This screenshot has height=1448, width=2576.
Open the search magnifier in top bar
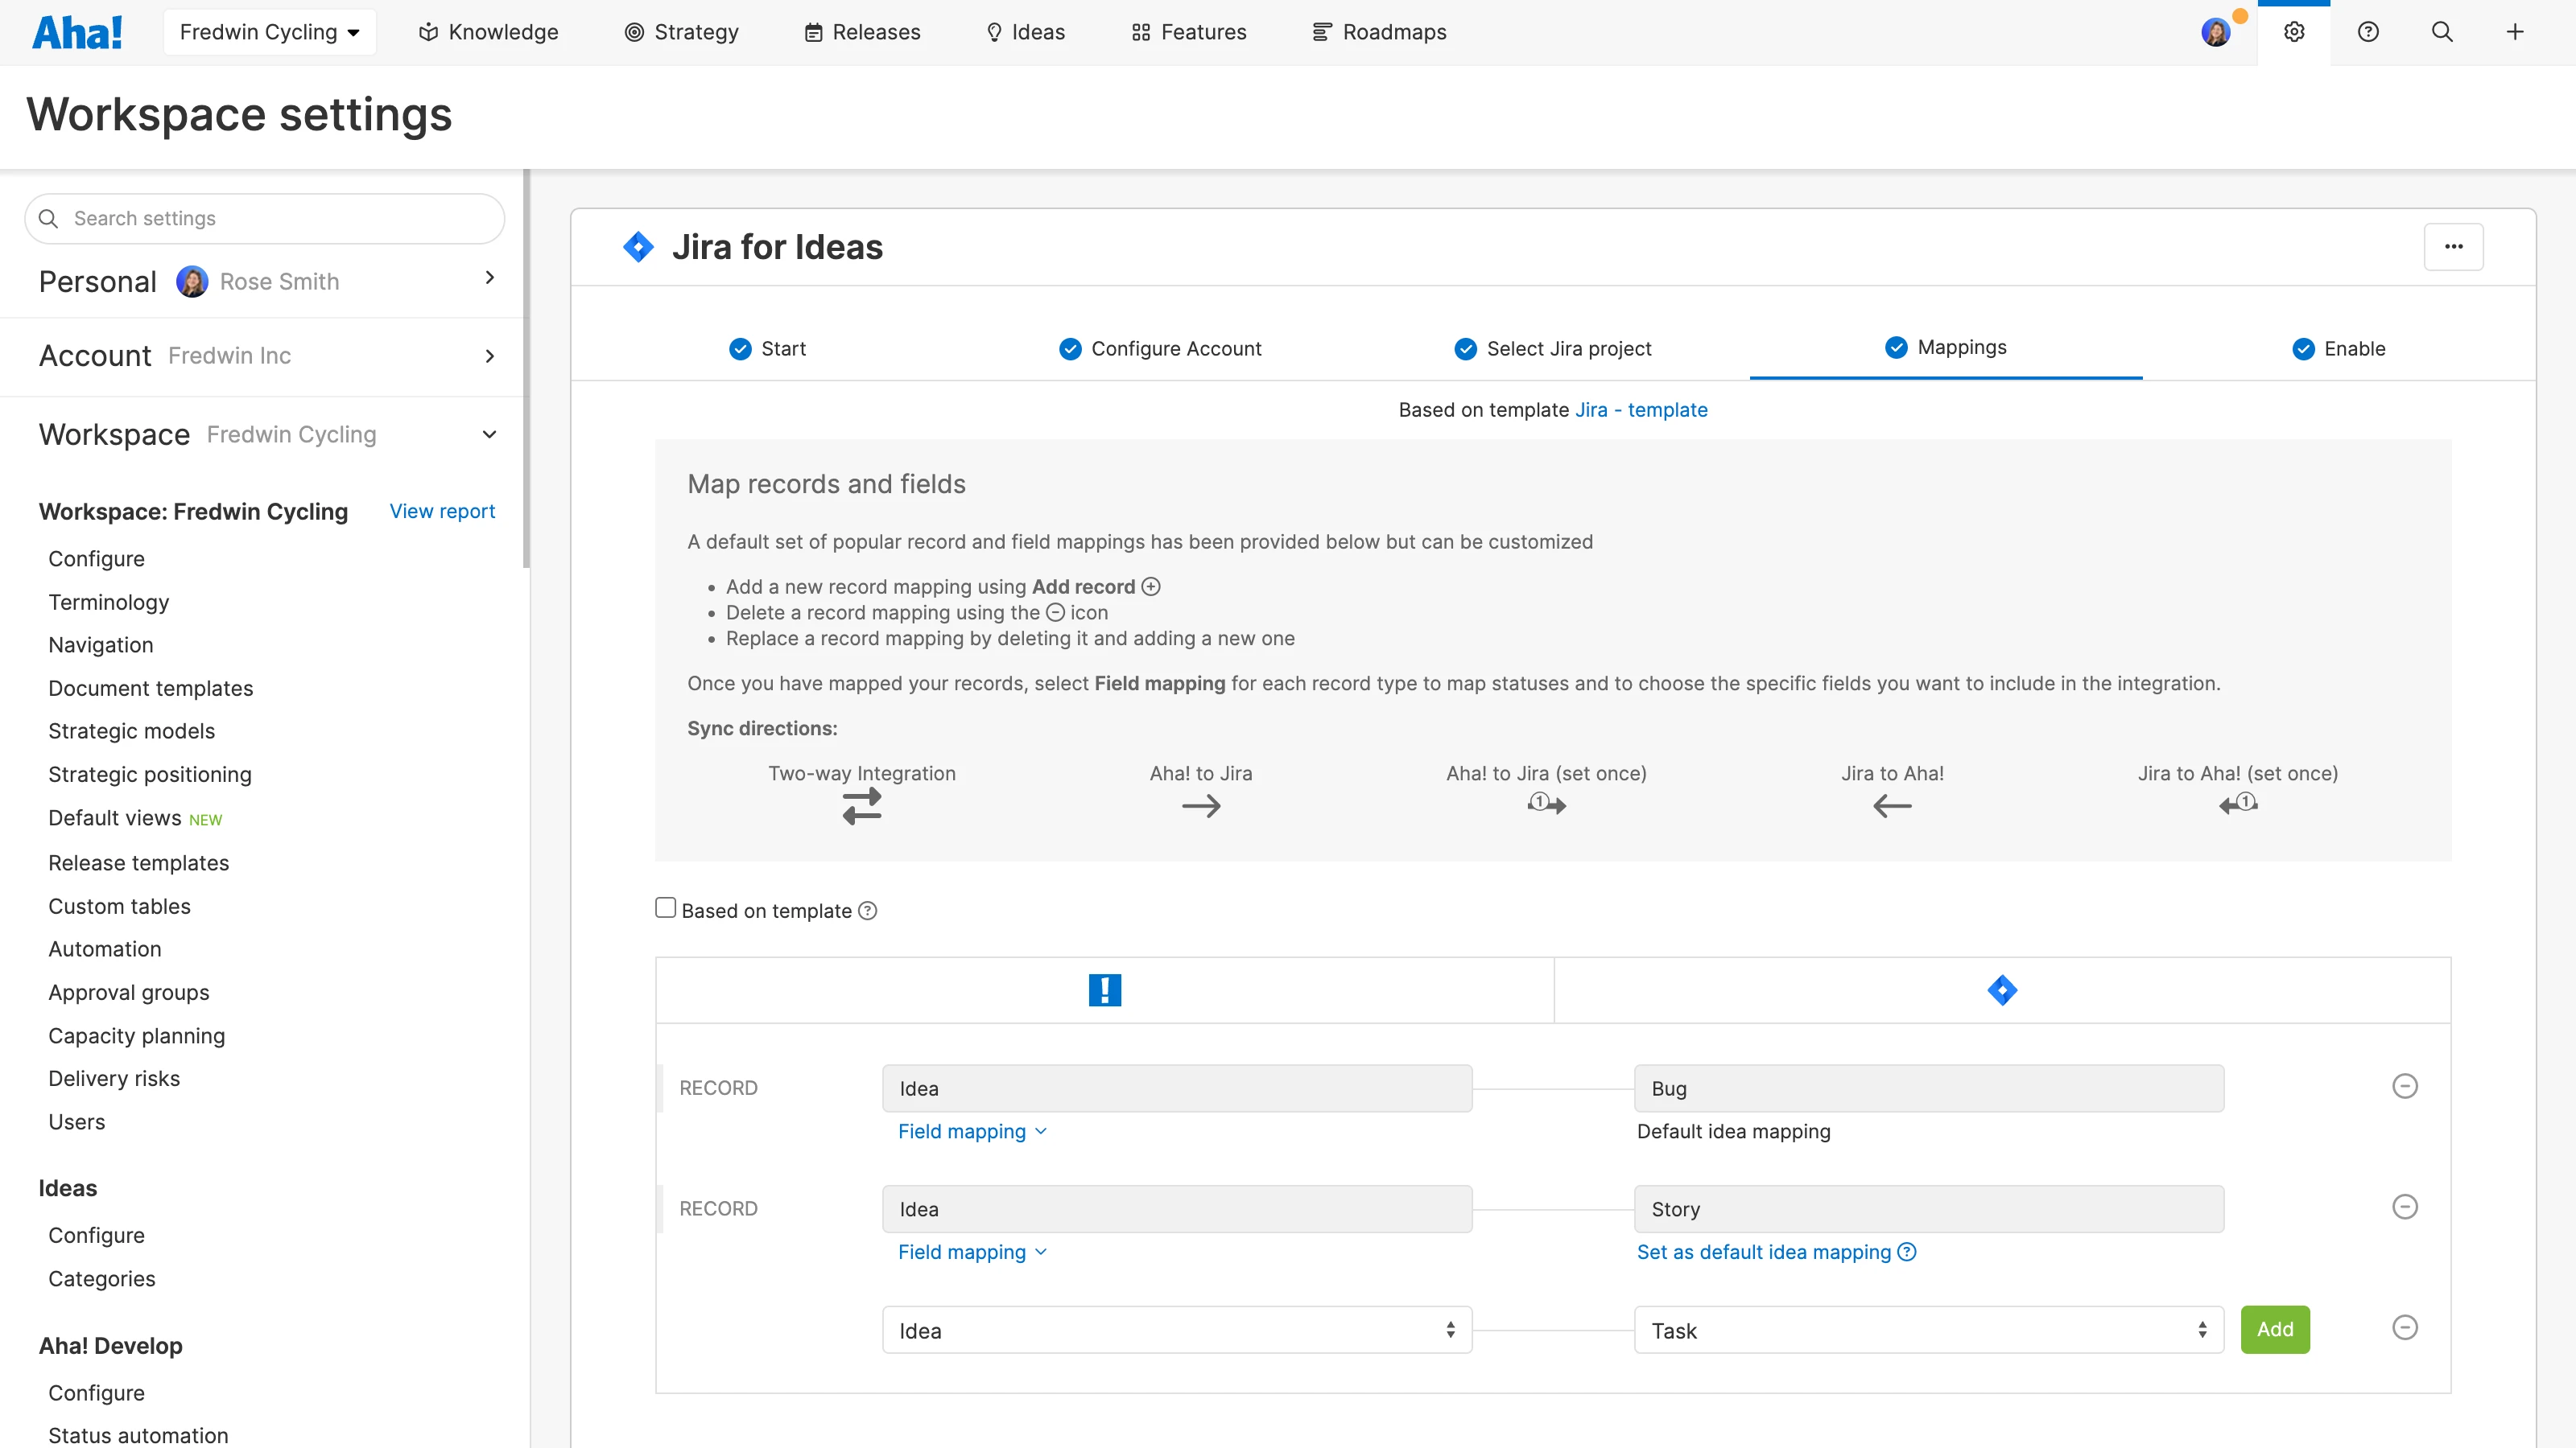coord(2442,32)
